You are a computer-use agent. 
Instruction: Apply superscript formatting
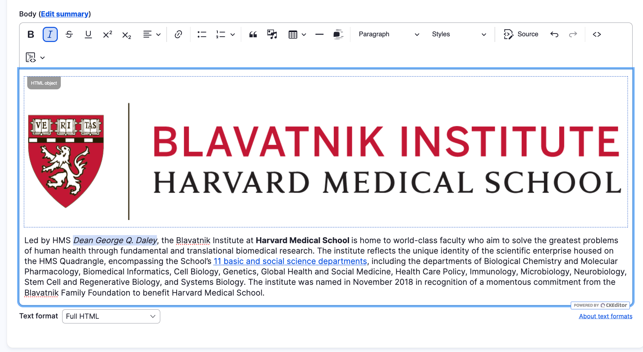[x=108, y=34]
